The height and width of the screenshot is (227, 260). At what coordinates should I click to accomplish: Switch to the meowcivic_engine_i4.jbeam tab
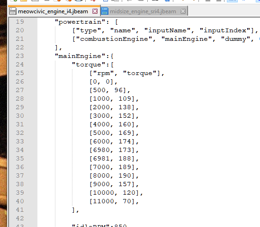(54, 11)
